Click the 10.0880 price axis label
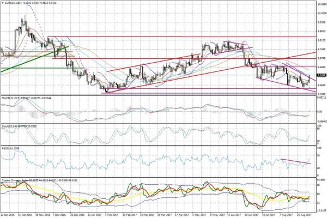327x218 pixels. pos(321,4)
